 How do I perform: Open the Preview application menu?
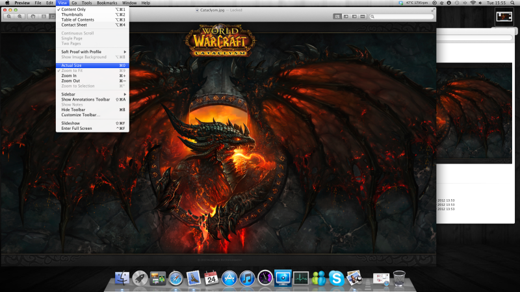(22, 3)
